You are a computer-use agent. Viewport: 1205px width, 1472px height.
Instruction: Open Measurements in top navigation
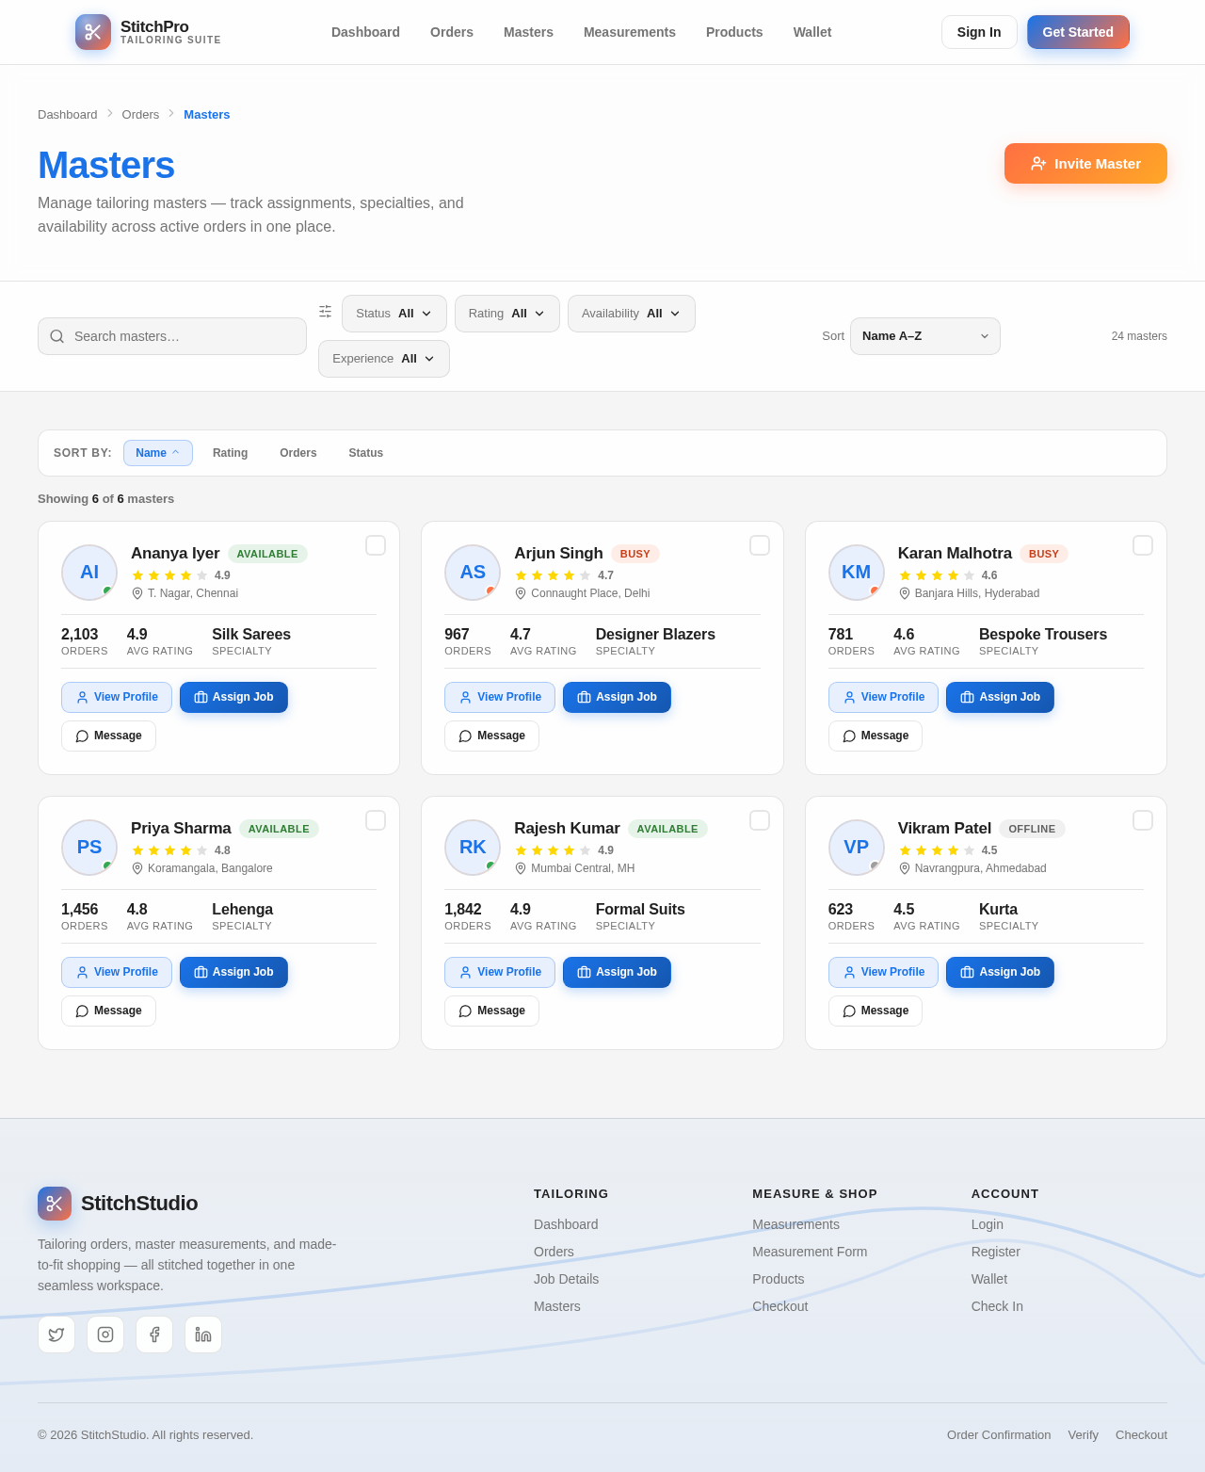(x=630, y=32)
